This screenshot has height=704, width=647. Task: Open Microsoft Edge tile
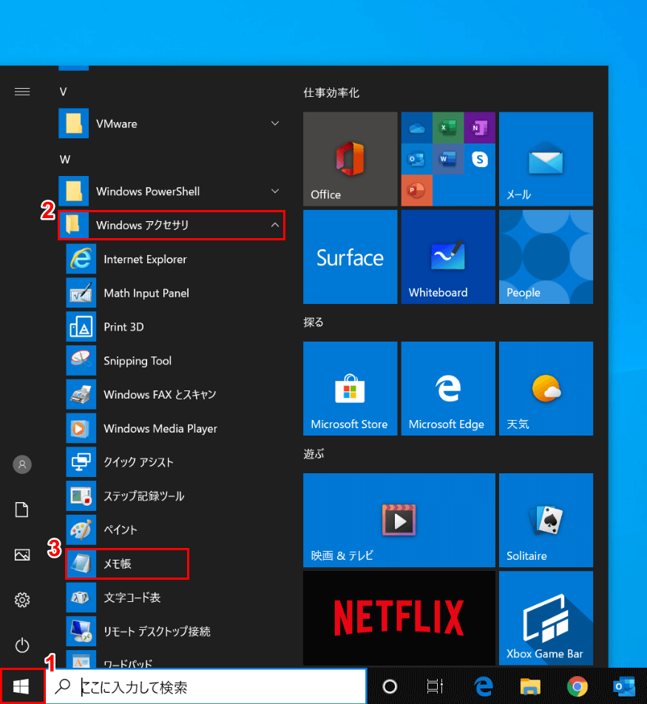click(x=448, y=388)
